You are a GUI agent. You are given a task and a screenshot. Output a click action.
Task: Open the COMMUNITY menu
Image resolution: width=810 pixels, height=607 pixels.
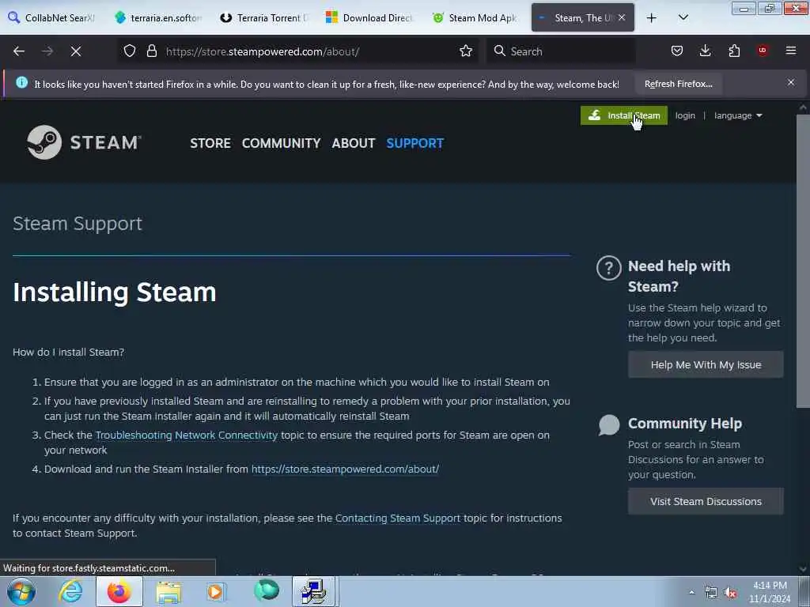(281, 143)
